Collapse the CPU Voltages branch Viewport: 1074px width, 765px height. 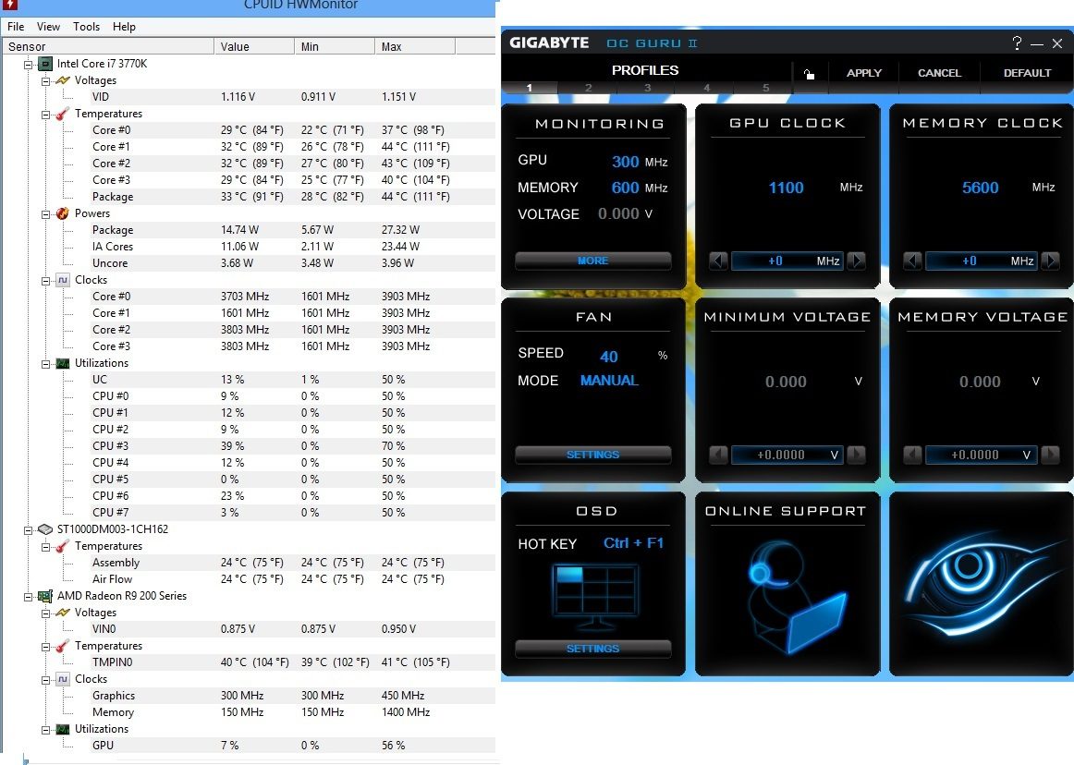(46, 80)
